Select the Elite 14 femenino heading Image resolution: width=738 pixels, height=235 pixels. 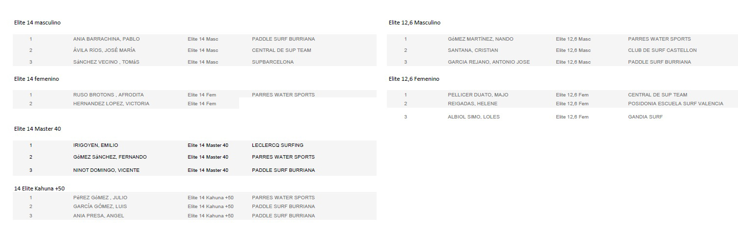pos(37,79)
